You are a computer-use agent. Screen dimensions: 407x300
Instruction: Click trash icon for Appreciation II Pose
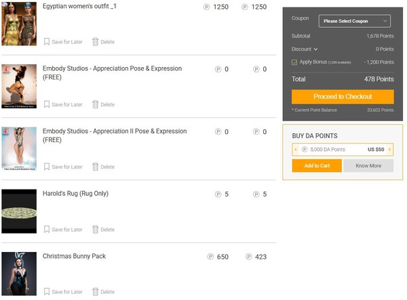pyautogui.click(x=96, y=167)
